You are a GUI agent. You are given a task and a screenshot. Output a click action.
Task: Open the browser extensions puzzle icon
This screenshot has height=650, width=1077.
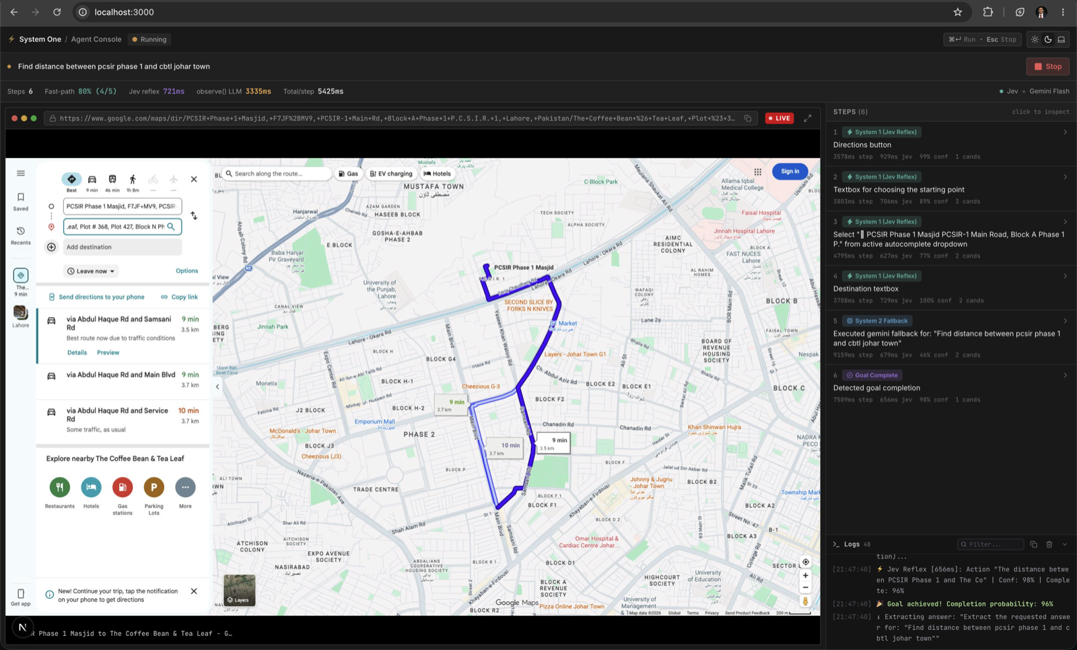(x=988, y=12)
